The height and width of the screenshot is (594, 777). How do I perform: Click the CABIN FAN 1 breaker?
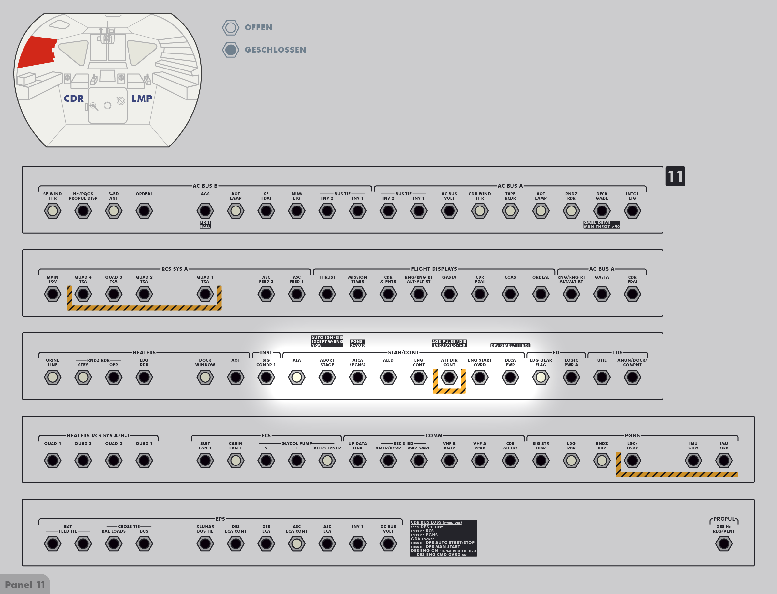(x=236, y=460)
